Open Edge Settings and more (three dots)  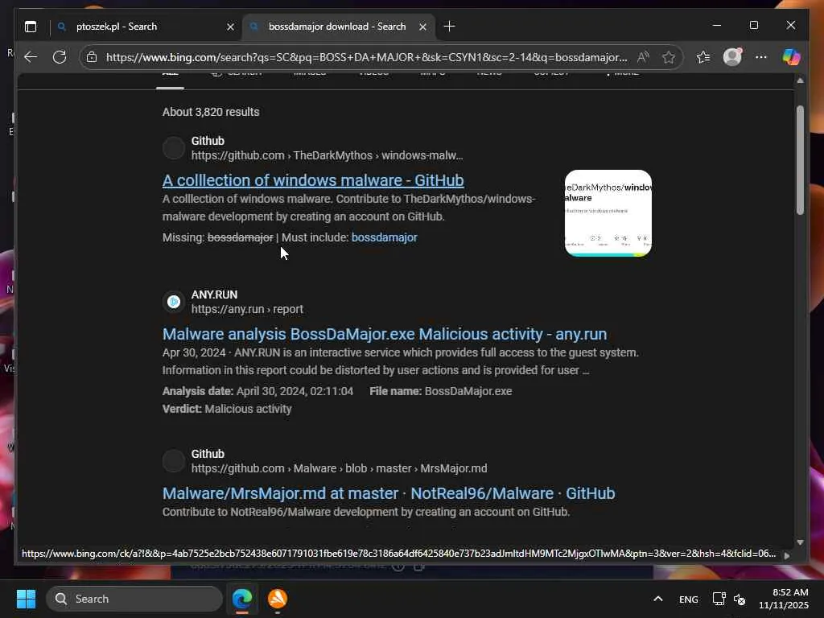(761, 57)
